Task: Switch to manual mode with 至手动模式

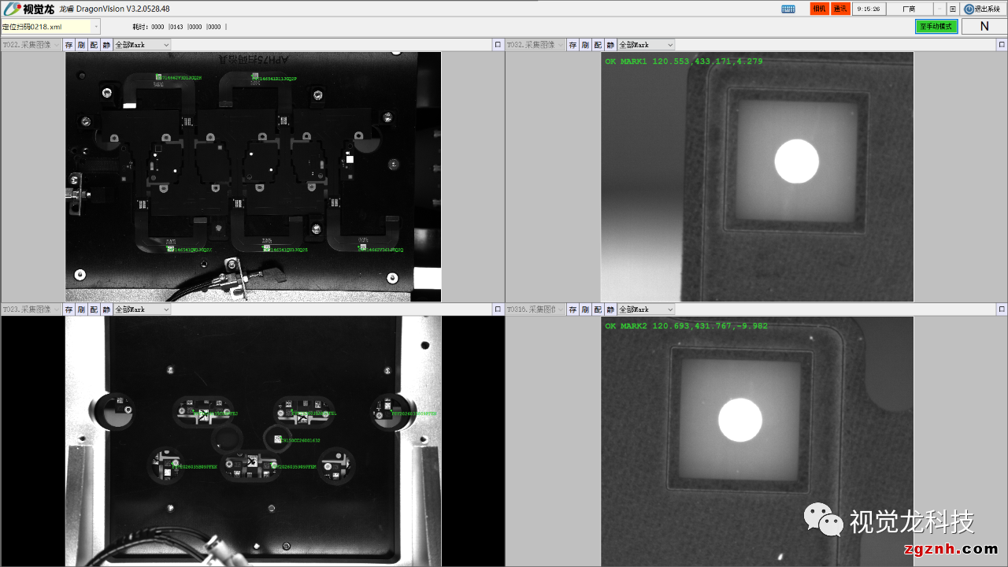Action: tap(936, 26)
